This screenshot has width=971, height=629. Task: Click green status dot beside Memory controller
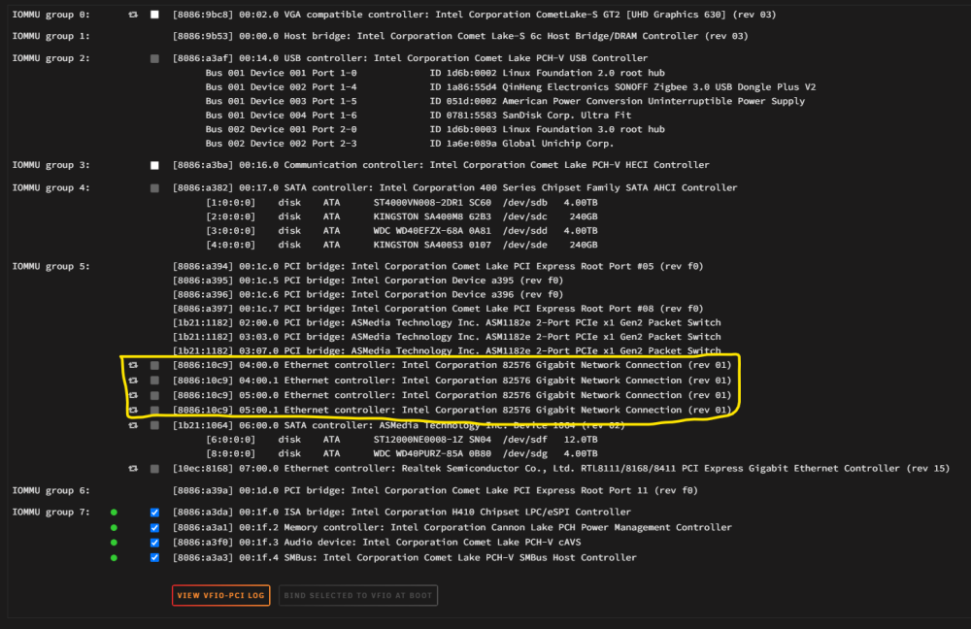114,527
